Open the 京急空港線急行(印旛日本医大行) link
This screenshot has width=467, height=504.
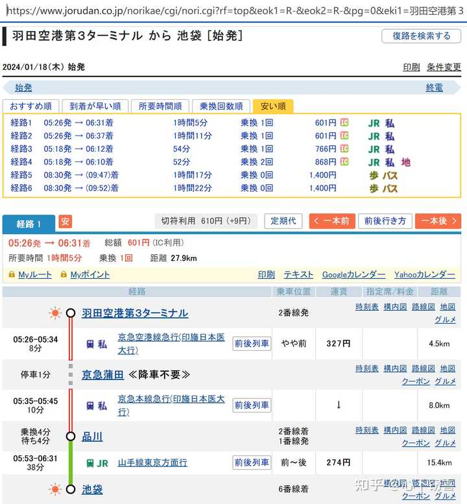pos(171,344)
